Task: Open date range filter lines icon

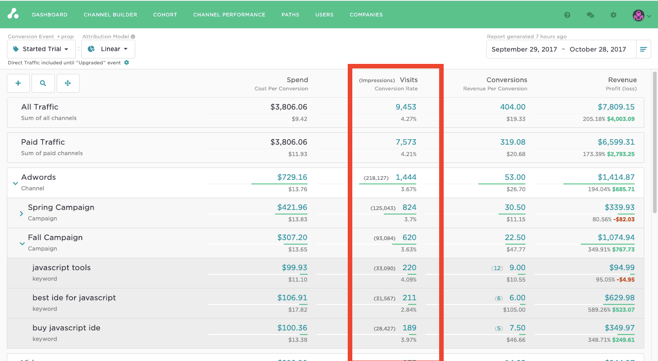Action: pos(643,49)
